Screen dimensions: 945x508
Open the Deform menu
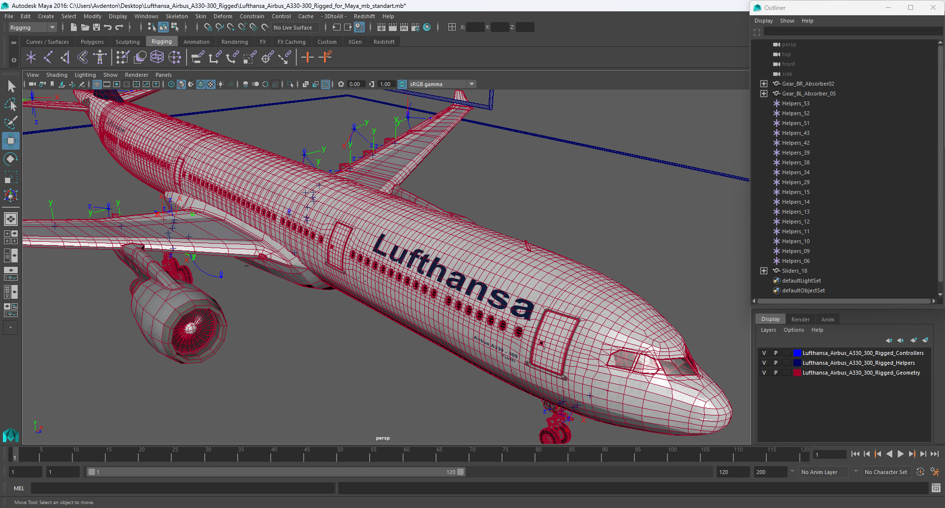(x=223, y=16)
